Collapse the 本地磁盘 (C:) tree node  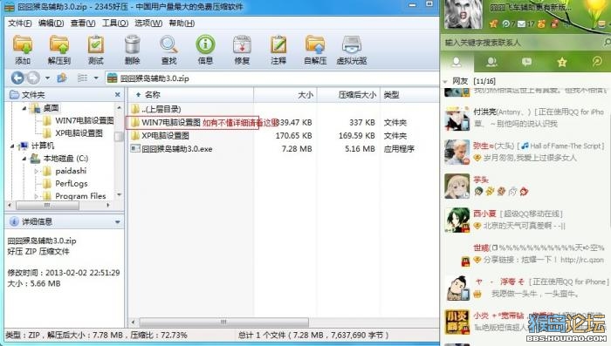(x=24, y=159)
